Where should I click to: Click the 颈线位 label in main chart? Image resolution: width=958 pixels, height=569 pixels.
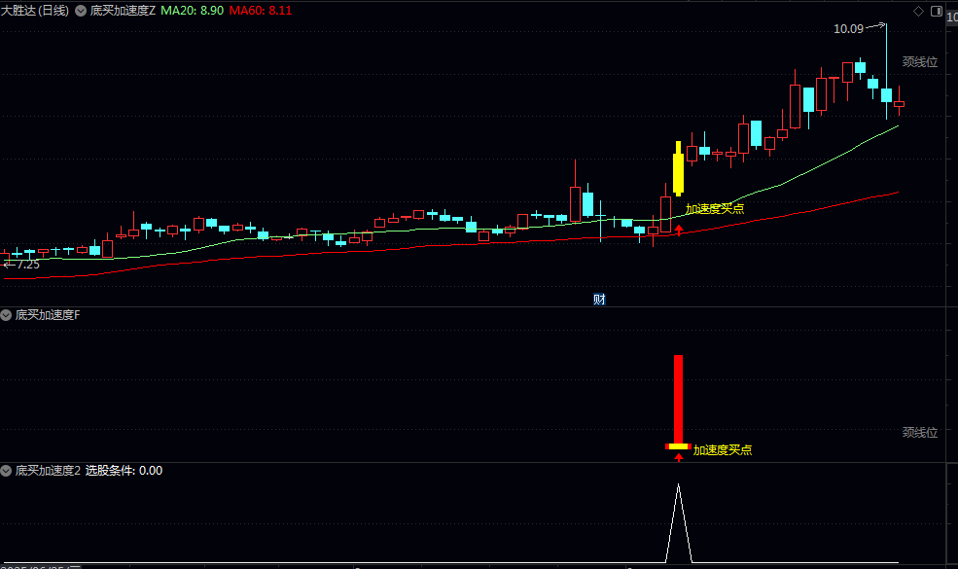pos(919,61)
